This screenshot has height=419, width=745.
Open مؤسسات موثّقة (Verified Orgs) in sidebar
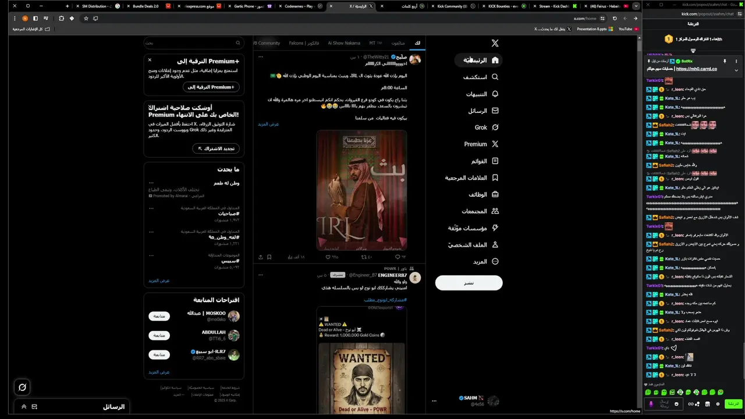click(473, 228)
